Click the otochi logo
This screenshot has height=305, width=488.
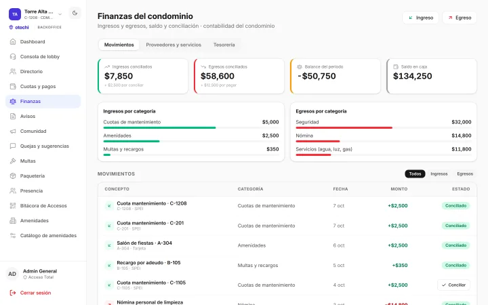(x=19, y=27)
